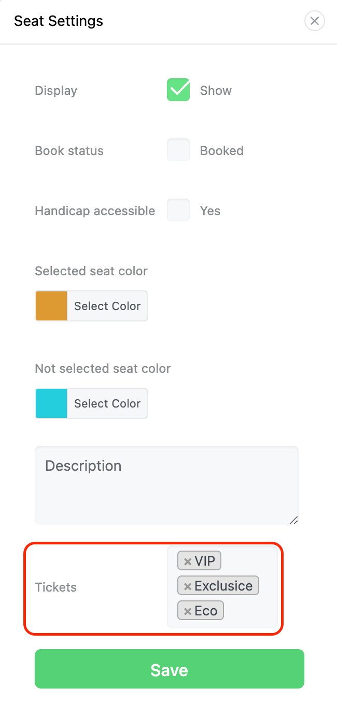Viewport: 337px width, 702px height.
Task: Click the Eco ticket tag label
Action: [x=206, y=611]
